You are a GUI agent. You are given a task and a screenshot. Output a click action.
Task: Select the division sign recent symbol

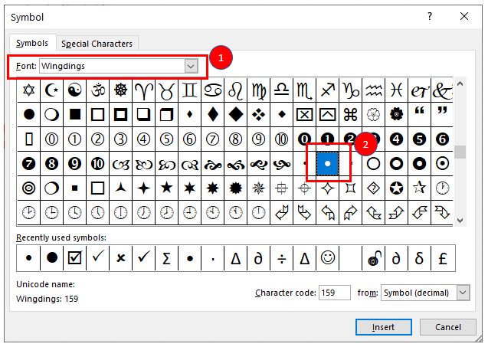282,258
